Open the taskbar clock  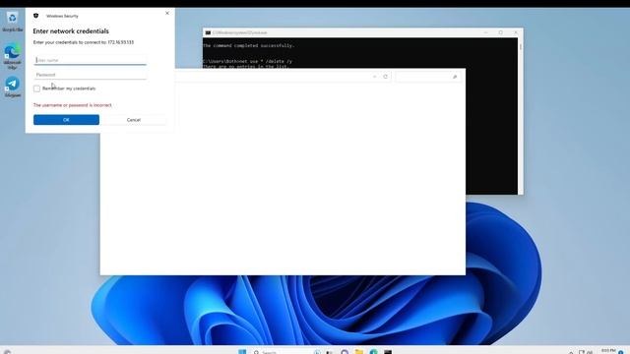pyautogui.click(x=608, y=351)
